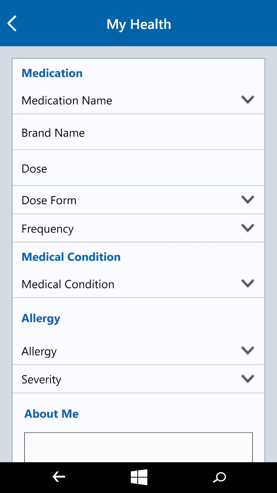Expand the Allergy dropdown chevron
This screenshot has width=277, height=493.
click(x=247, y=350)
